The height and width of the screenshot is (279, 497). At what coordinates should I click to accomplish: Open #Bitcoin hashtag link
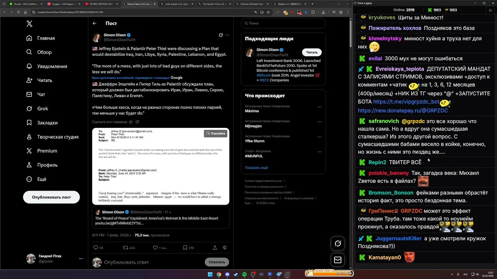pos(264,75)
